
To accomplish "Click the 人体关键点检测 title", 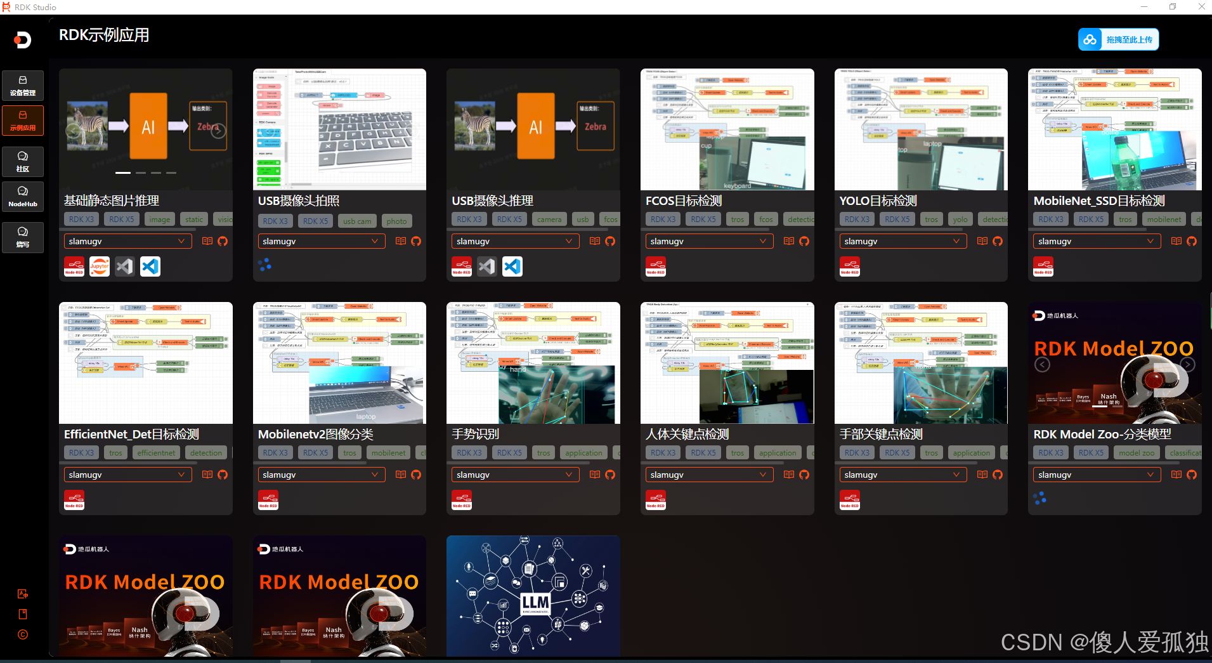I will [687, 435].
